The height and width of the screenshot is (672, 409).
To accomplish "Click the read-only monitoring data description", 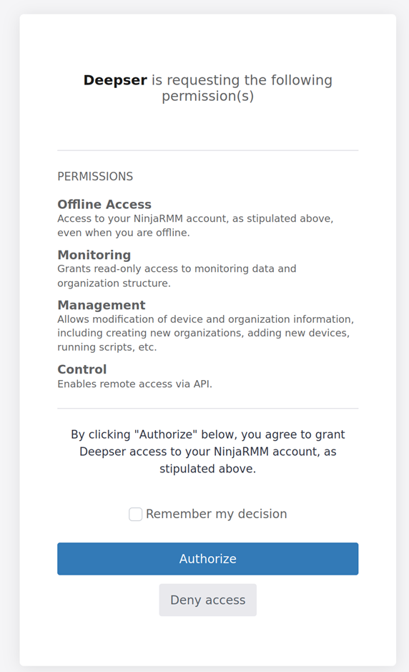I will click(x=177, y=276).
